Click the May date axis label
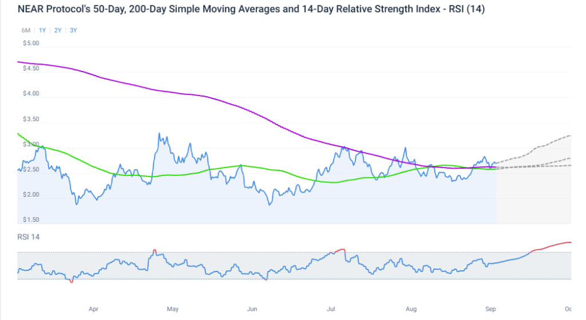 173,309
